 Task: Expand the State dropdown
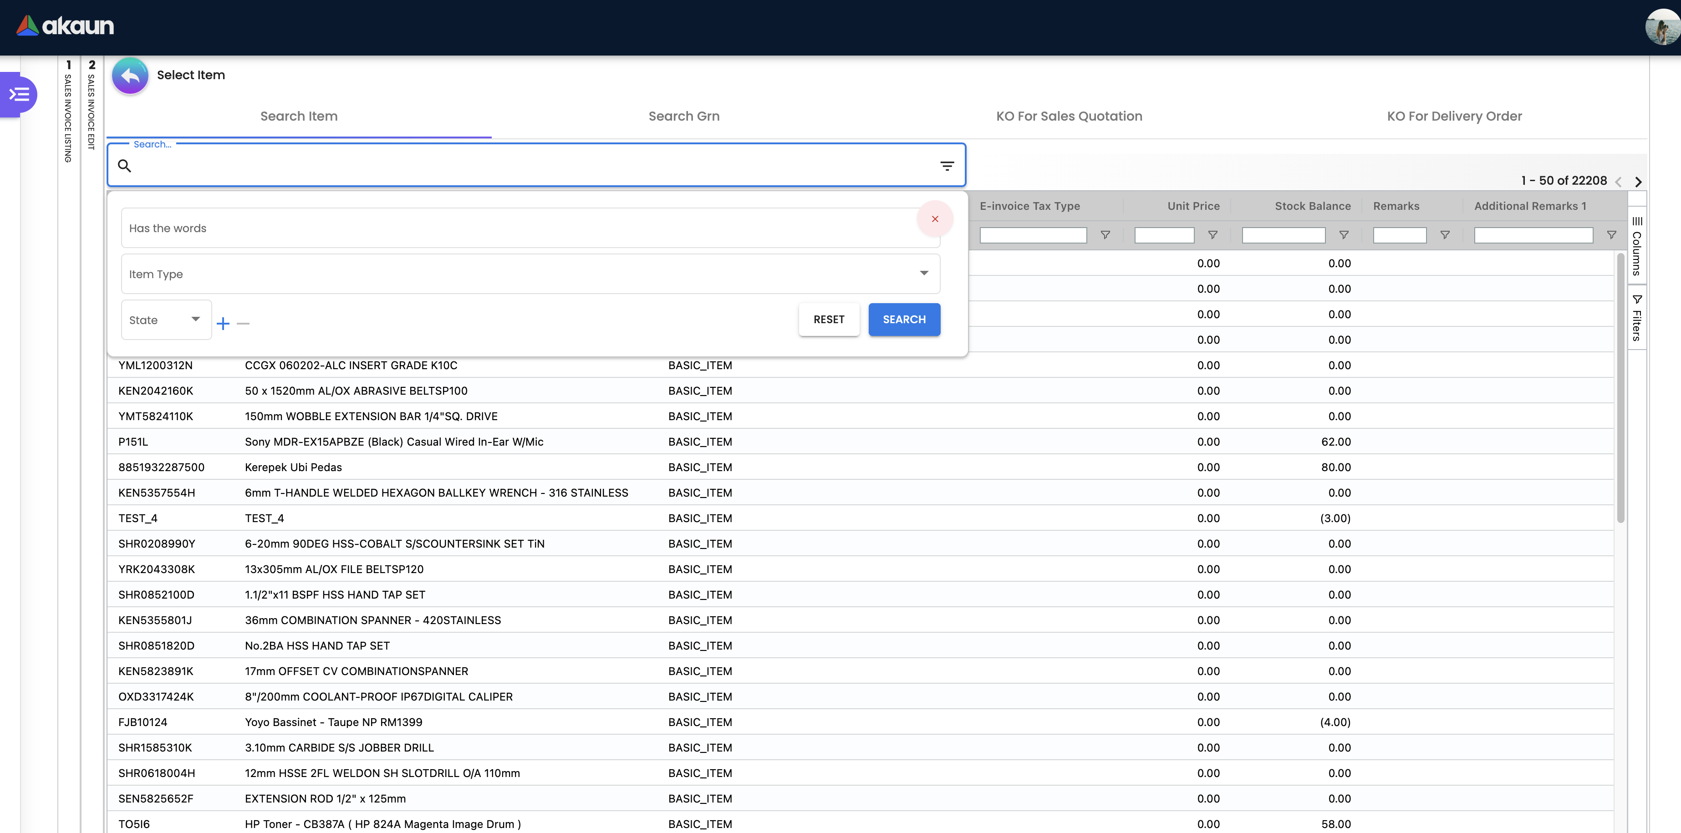click(x=166, y=320)
